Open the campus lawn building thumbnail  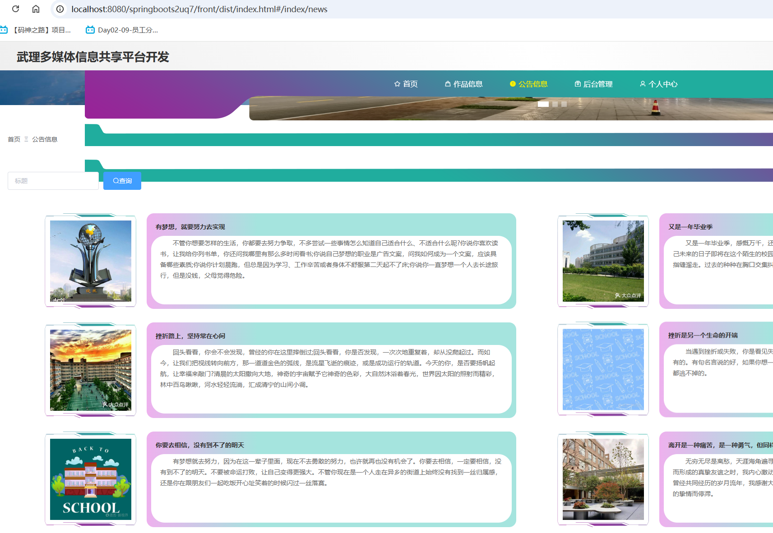click(x=603, y=261)
